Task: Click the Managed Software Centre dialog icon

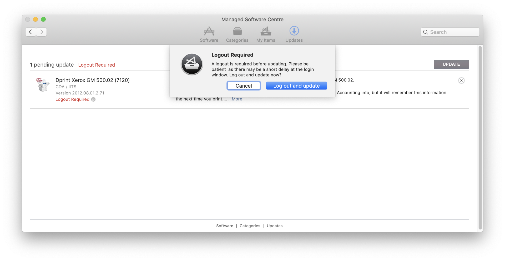Action: 192,64
